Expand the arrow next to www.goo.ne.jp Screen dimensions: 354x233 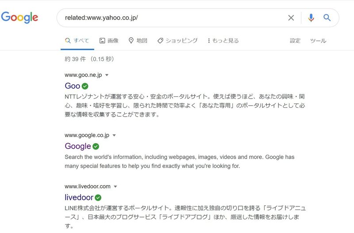point(107,75)
